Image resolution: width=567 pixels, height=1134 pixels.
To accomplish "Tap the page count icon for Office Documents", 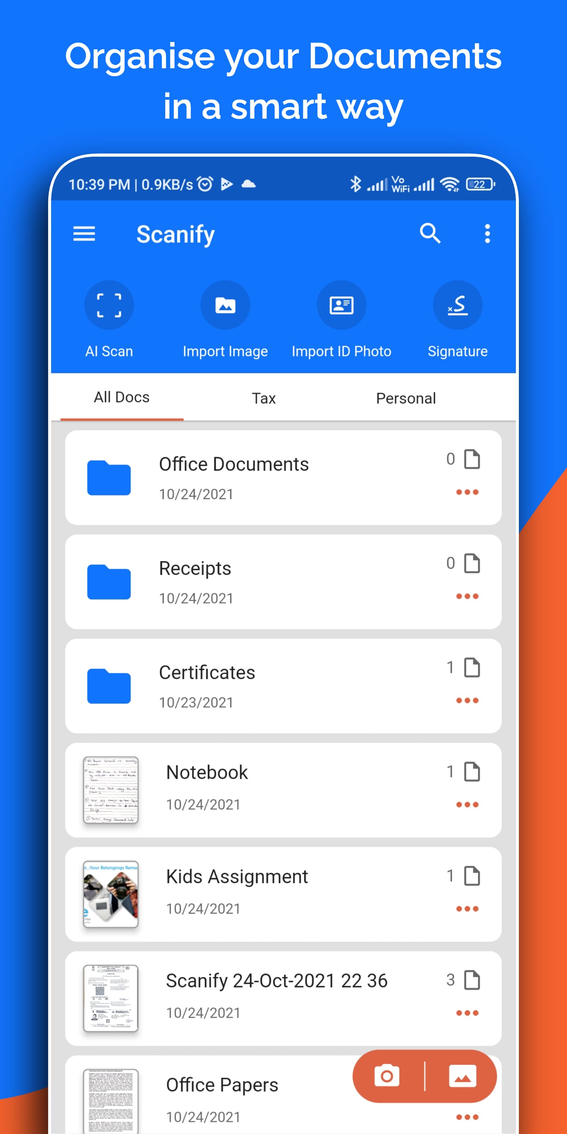I will coord(472,459).
